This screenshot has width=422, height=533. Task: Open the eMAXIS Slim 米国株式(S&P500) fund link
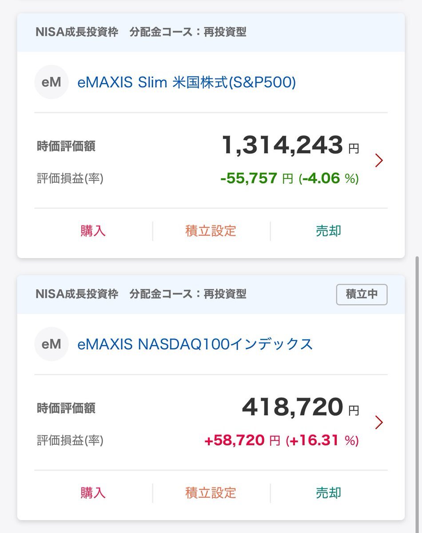coord(187,82)
